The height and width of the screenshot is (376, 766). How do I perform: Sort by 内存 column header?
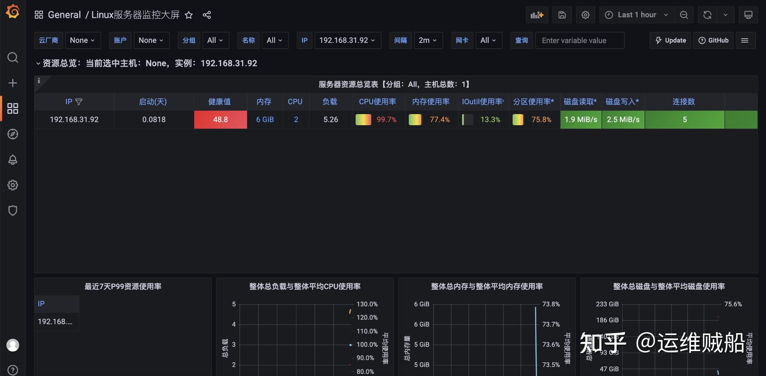[264, 102]
